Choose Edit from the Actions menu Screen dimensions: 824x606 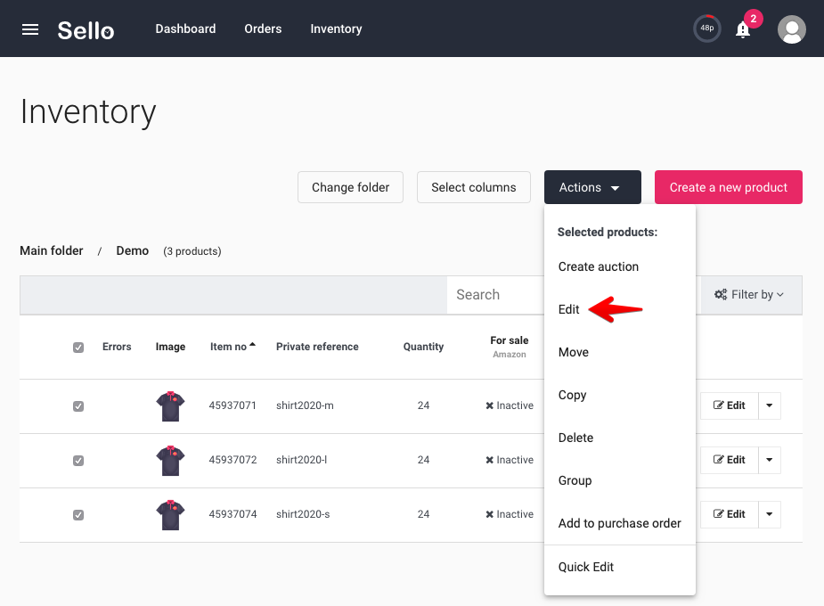[x=568, y=309]
